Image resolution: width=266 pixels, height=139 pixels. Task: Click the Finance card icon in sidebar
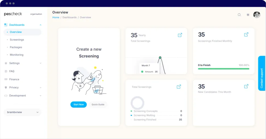point(6,80)
